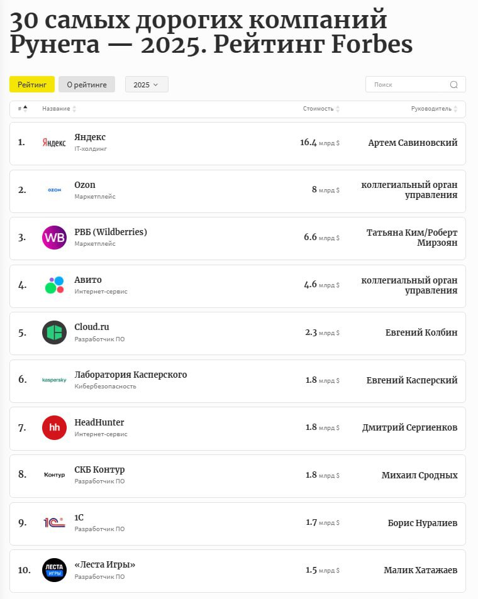Select the yellow Рейтинг tab
This screenshot has width=478, height=599.
point(32,85)
